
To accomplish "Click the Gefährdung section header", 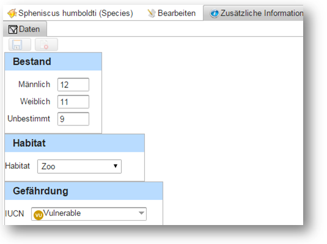I will coord(84,191).
